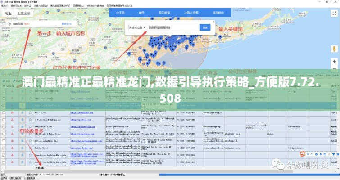Screen dimensions: 340x180
Task: Switch to 海关数据 blue tab
Action: [164, 13]
